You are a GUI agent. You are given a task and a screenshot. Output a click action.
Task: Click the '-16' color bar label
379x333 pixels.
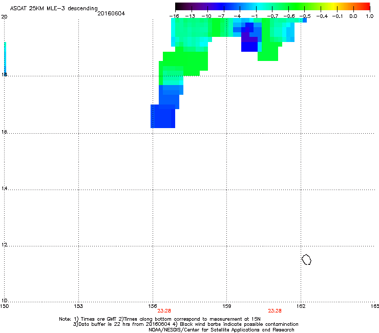tap(174, 16)
